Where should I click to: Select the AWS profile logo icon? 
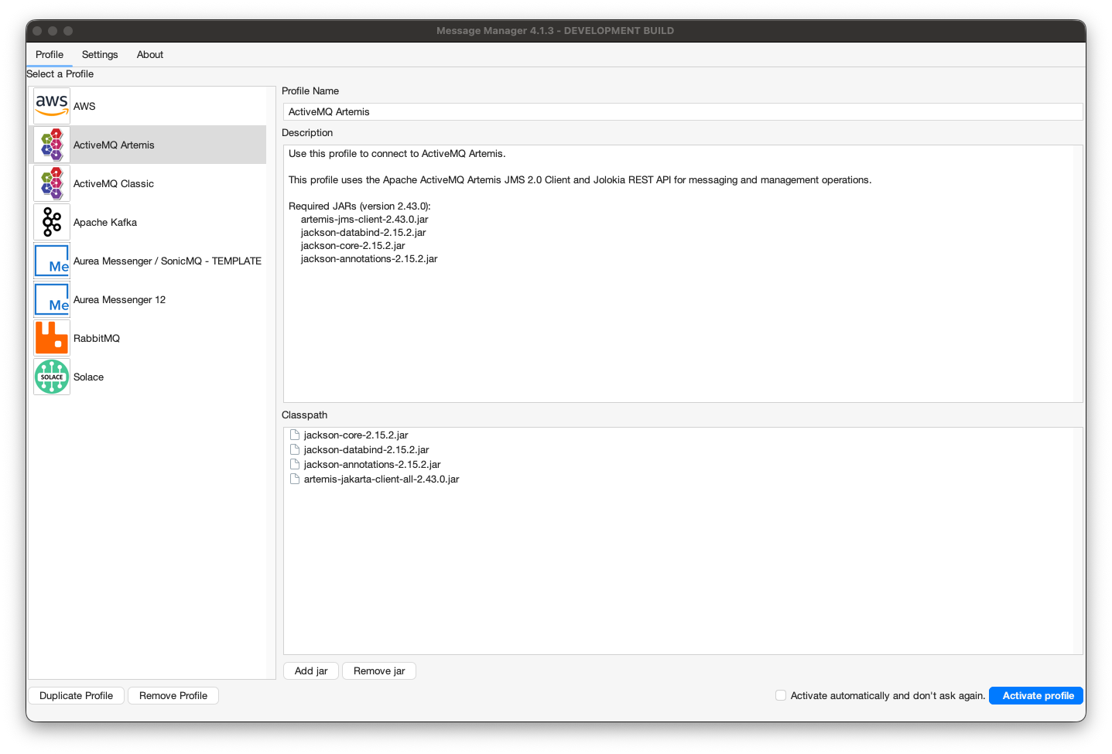point(52,106)
